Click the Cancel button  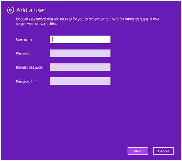click(x=163, y=151)
